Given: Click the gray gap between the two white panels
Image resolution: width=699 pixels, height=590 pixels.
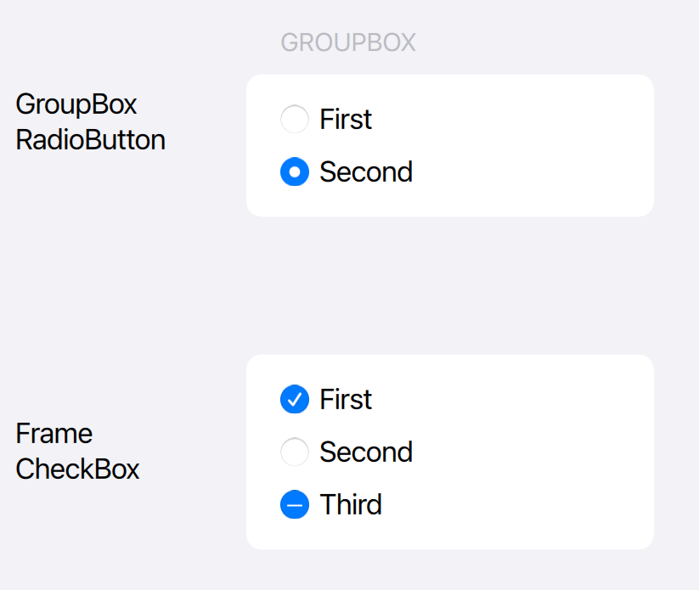Looking at the screenshot, I should pos(450,285).
